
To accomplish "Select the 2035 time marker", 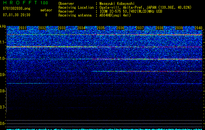I will pos(101,28).
